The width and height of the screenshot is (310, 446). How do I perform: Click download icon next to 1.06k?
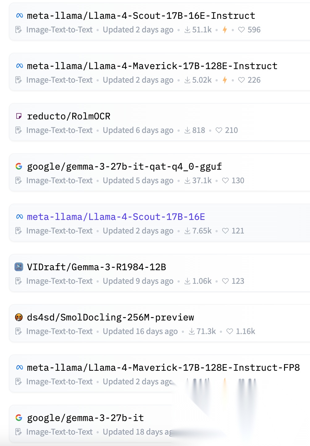point(187,281)
